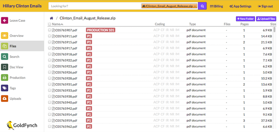The image size is (279, 132).
Task: Click the Size column header
Action: 273,24
